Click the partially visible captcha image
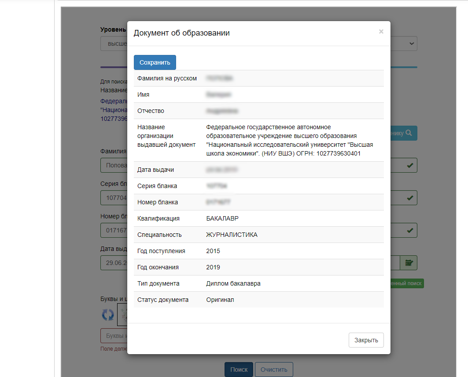The height and width of the screenshot is (377, 468). [x=122, y=314]
